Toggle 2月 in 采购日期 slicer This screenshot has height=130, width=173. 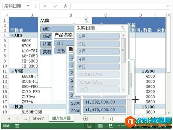98,44
